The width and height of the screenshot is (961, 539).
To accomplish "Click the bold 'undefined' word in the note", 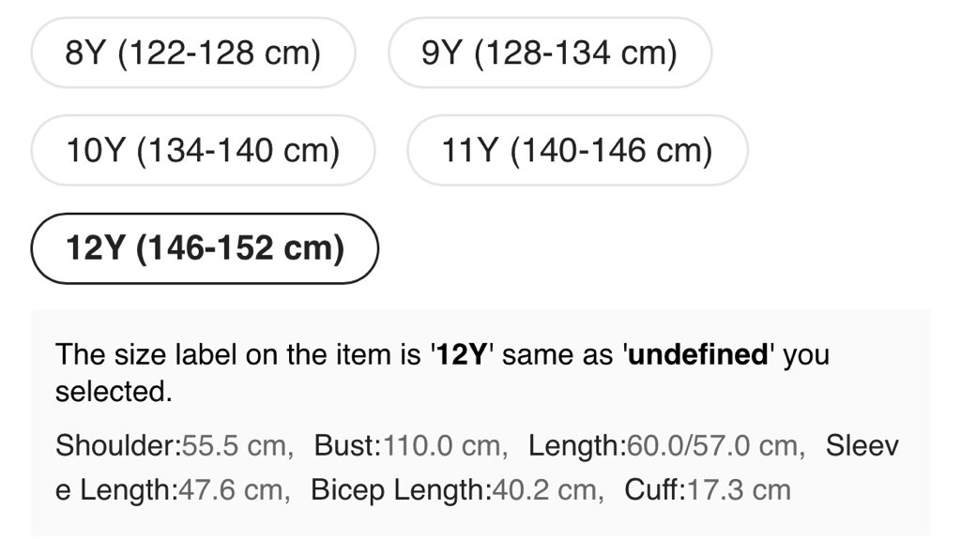I will pyautogui.click(x=699, y=356).
